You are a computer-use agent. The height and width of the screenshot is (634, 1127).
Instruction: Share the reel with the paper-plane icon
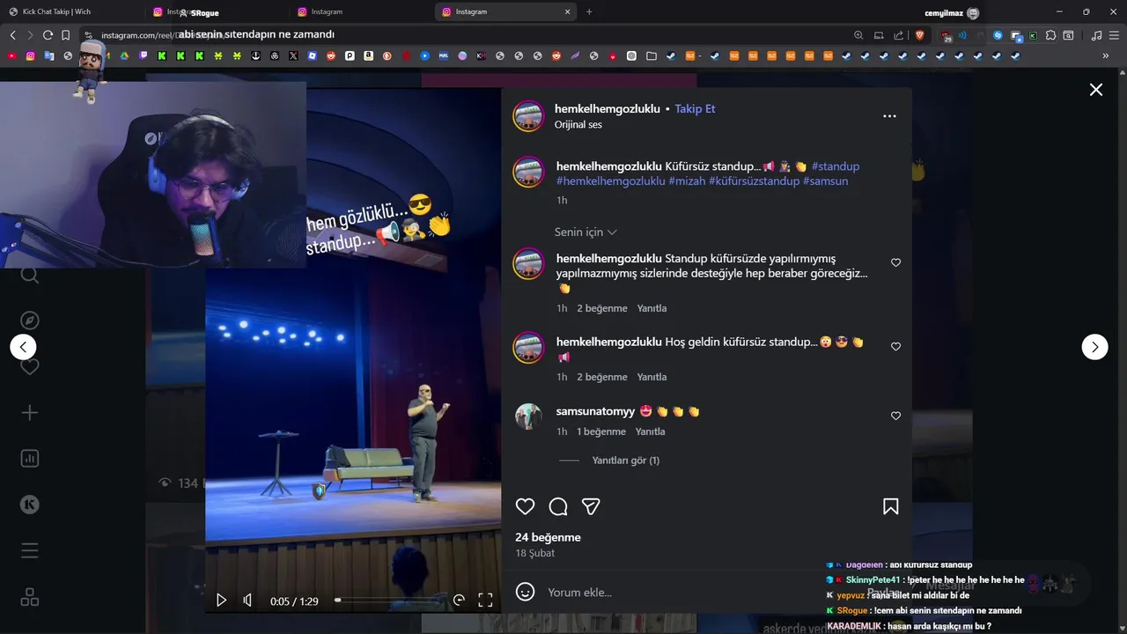click(591, 506)
